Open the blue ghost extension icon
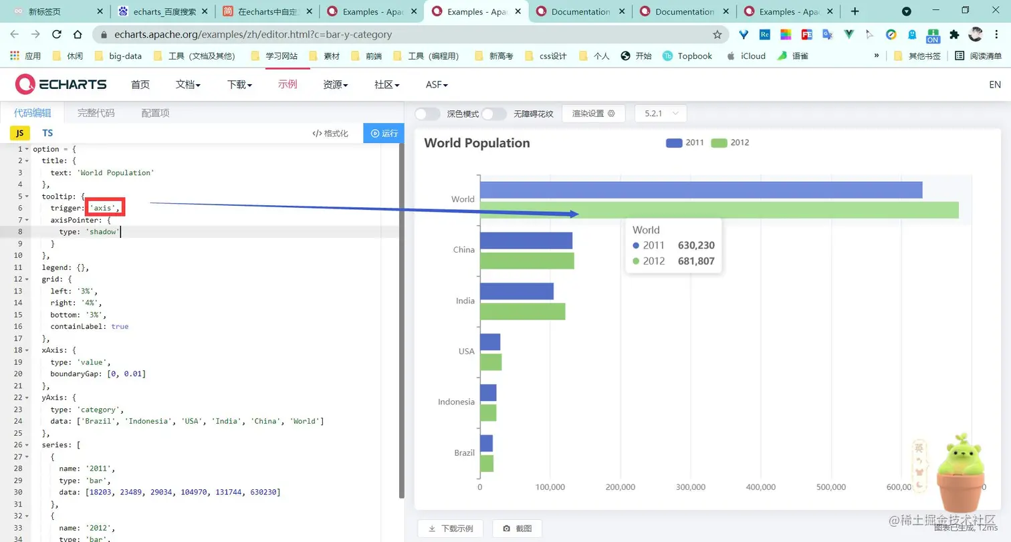 pos(911,35)
